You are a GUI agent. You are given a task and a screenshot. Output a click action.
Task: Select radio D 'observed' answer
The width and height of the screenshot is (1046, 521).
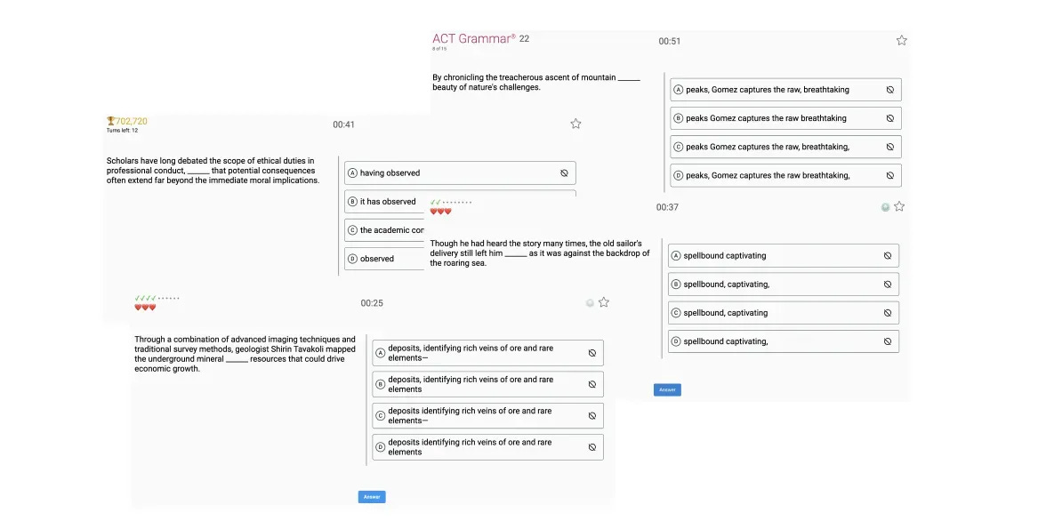[x=352, y=259]
